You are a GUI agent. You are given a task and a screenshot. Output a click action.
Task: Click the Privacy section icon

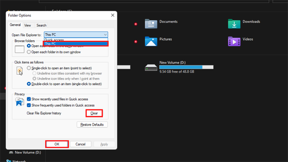[x=20, y=102]
